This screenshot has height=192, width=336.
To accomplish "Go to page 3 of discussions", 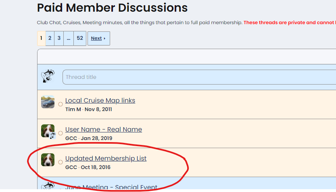I will 59,38.
